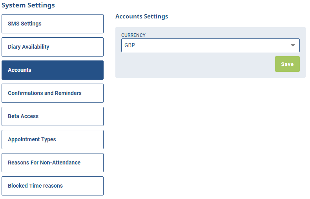Select Diary Availability in the sidebar
Viewport: 310px width, 199px height.
click(x=53, y=47)
